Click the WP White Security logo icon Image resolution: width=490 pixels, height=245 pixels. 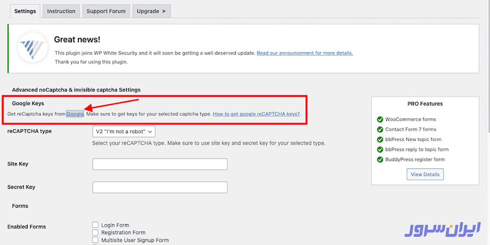(33, 46)
